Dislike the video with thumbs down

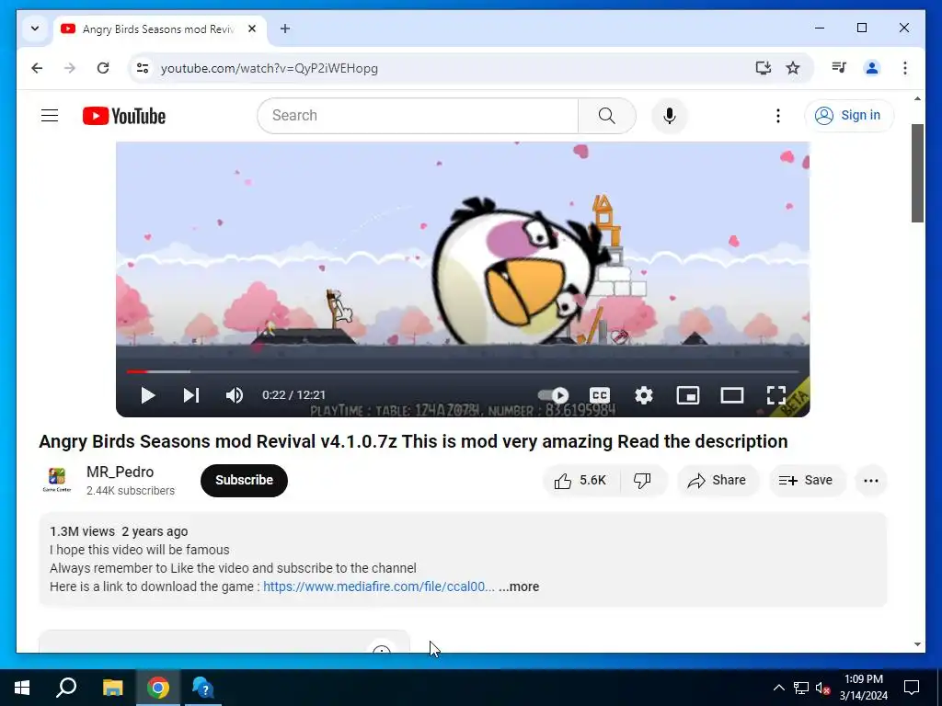tap(643, 480)
